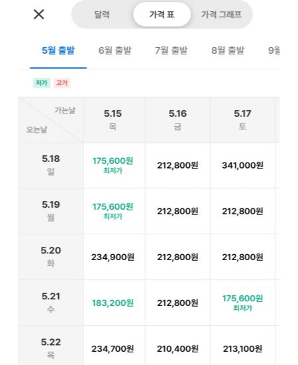Viewport: 298px width, 365px height.
Task: Switch to the 달력 view
Action: click(x=102, y=15)
